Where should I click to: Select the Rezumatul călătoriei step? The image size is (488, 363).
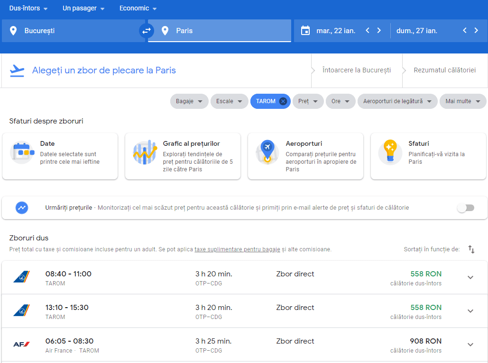coord(445,70)
